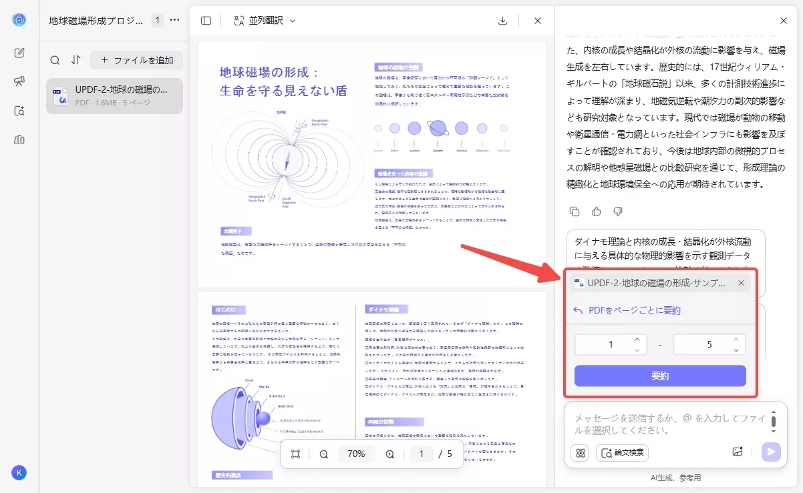Image resolution: width=803 pixels, height=493 pixels.
Task: Click the K user avatar
Action: point(19,472)
